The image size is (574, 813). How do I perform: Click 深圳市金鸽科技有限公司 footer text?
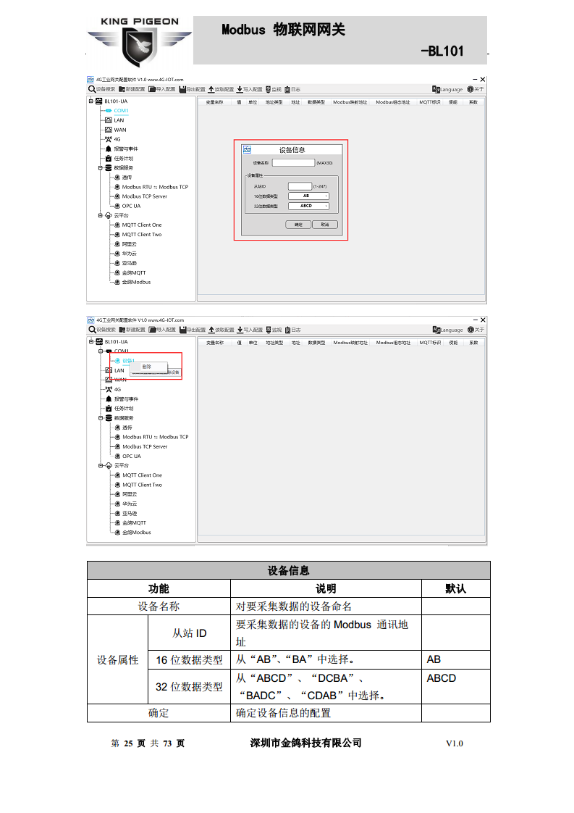coord(306,743)
